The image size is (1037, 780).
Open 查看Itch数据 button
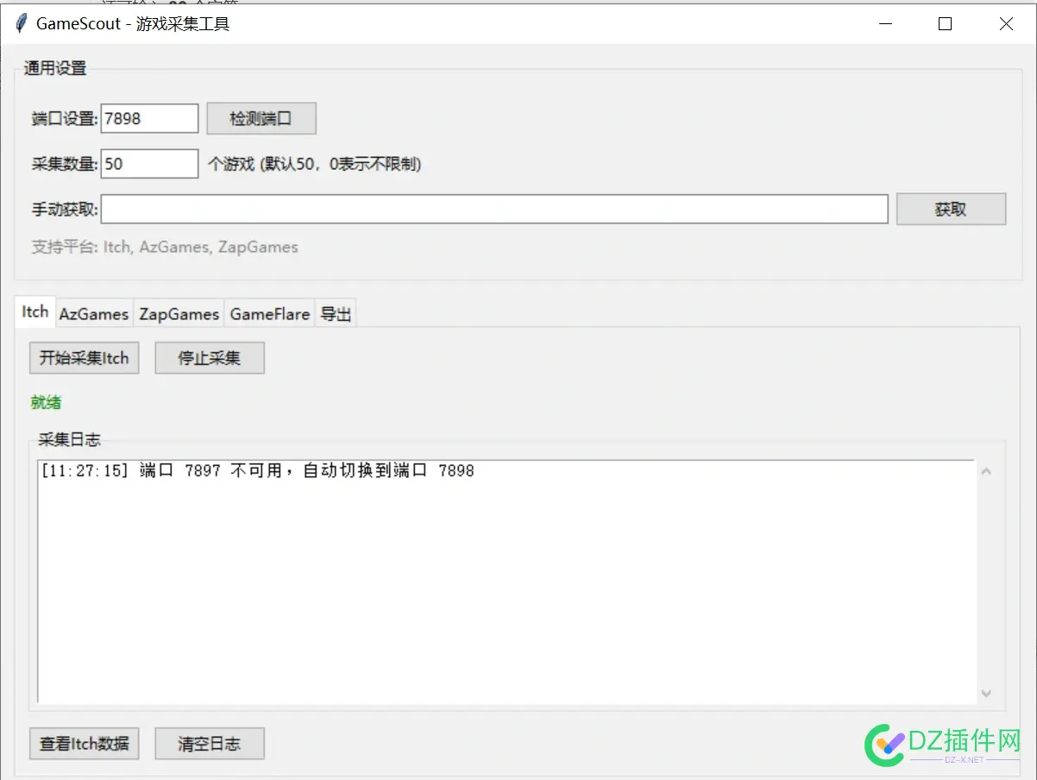85,744
